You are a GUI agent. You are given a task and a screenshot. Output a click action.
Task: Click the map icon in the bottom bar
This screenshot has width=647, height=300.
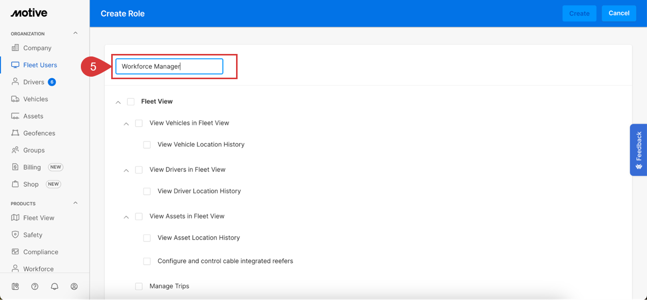[x=15, y=286]
